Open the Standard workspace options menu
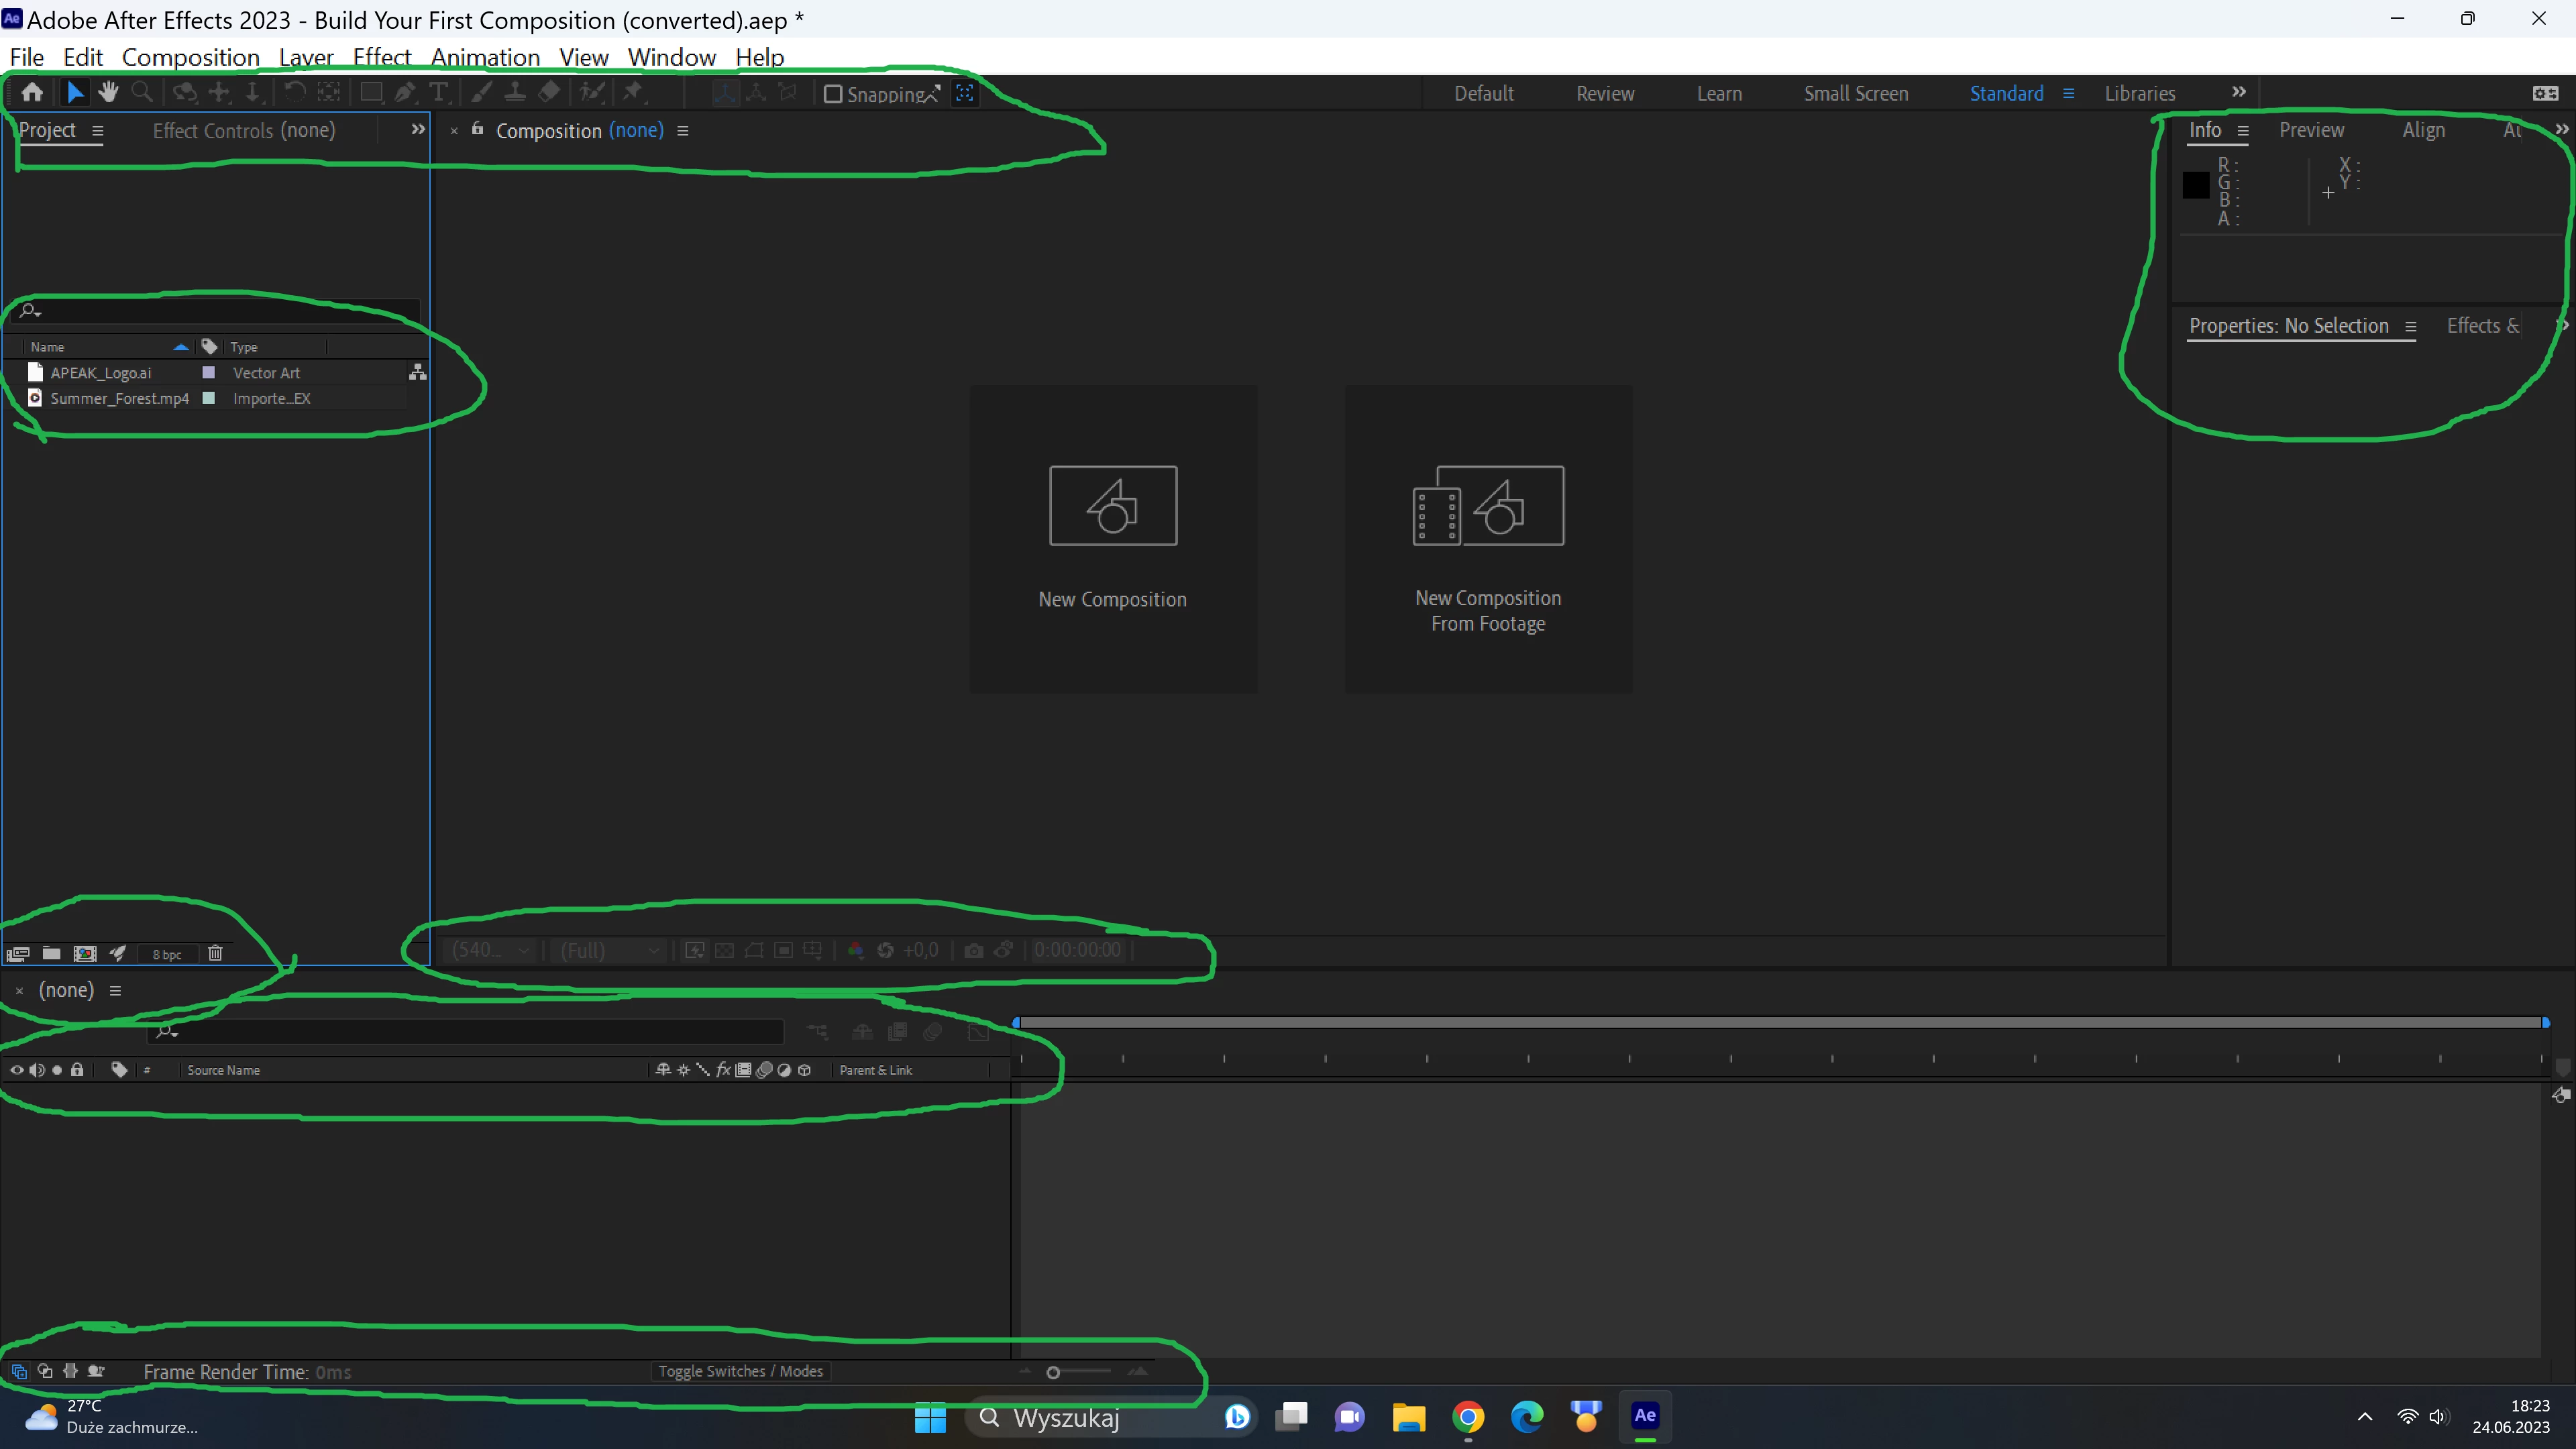Image resolution: width=2576 pixels, height=1449 pixels. (2068, 93)
